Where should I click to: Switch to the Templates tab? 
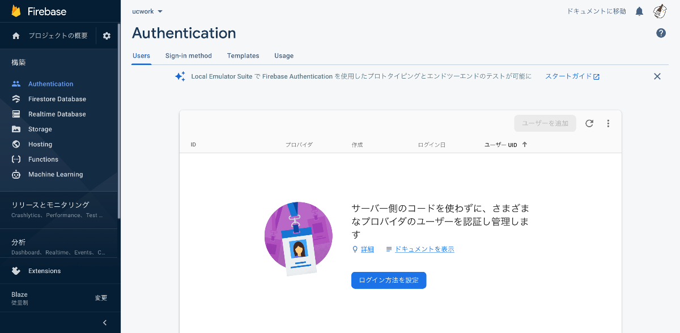pyautogui.click(x=243, y=56)
